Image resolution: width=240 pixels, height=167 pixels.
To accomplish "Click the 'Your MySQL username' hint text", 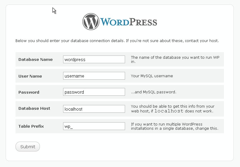I will (152, 76).
